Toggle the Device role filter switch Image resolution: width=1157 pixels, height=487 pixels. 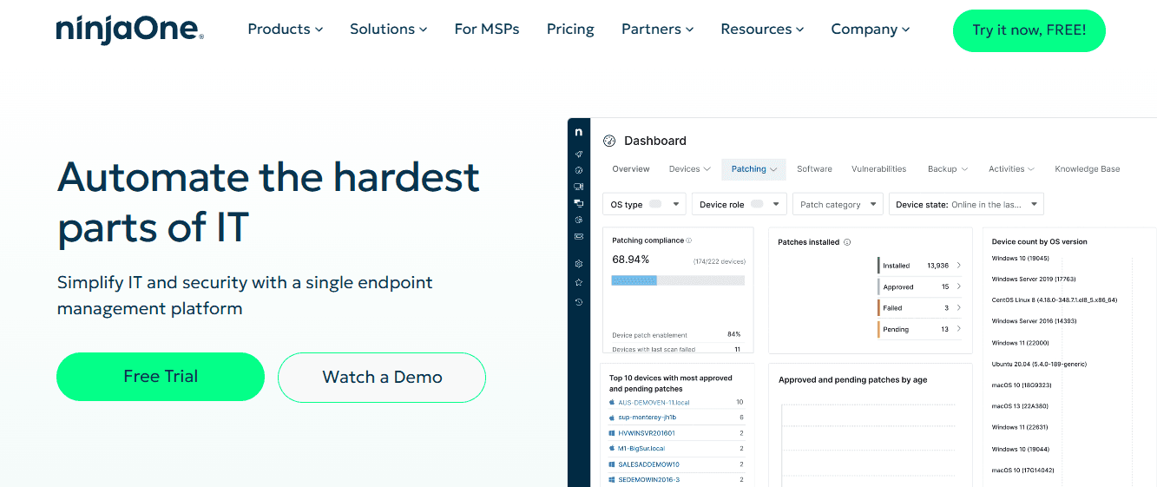click(757, 204)
